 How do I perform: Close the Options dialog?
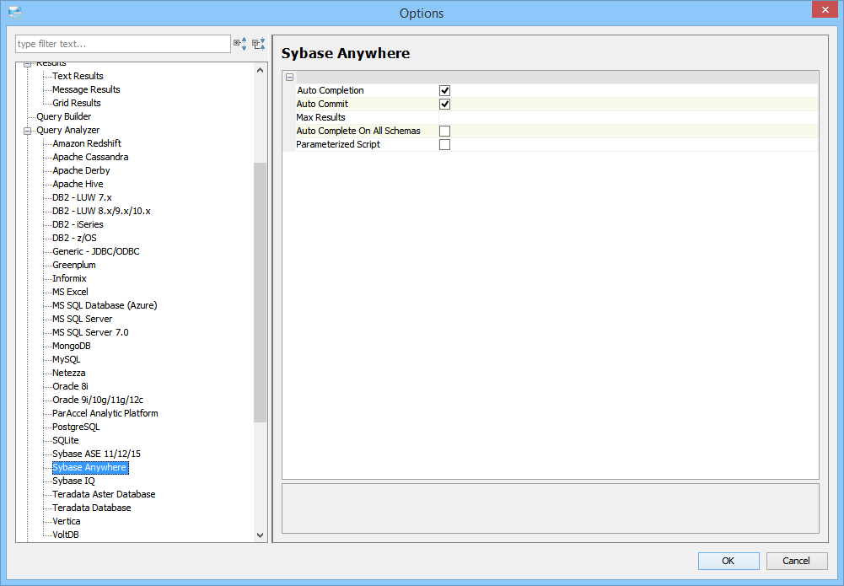(825, 9)
